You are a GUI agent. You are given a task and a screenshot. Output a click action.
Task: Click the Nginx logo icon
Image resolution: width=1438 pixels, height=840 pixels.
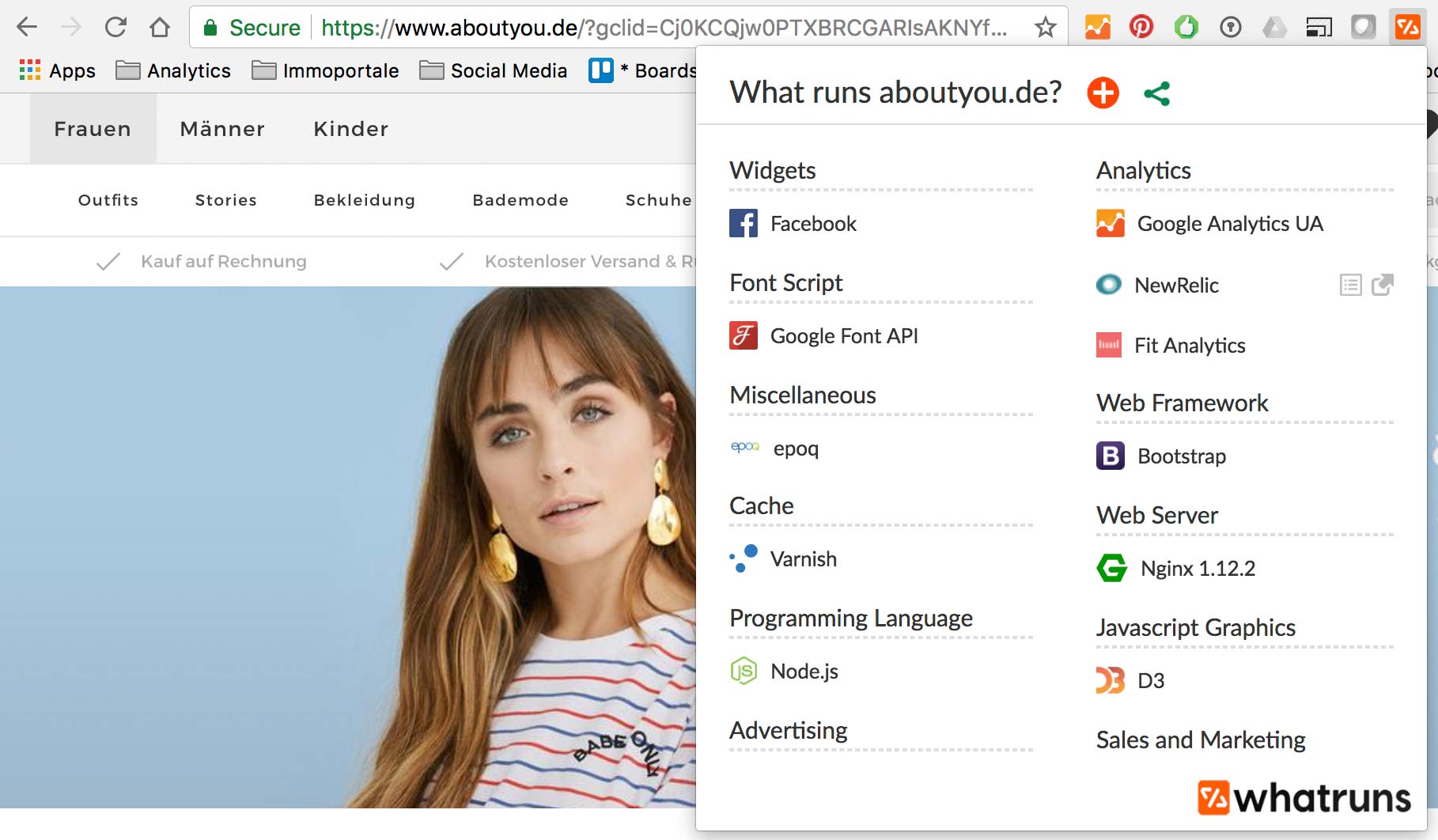coord(1112,568)
